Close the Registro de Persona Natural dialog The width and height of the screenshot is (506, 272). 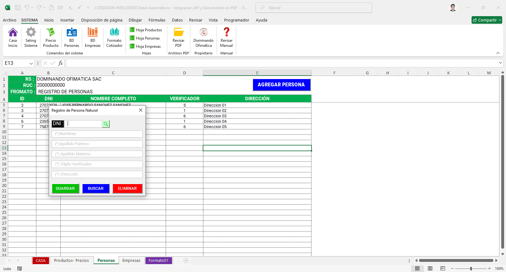click(x=141, y=110)
